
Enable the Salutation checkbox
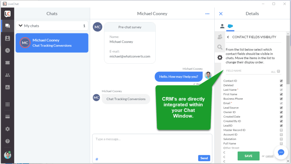point(281,139)
